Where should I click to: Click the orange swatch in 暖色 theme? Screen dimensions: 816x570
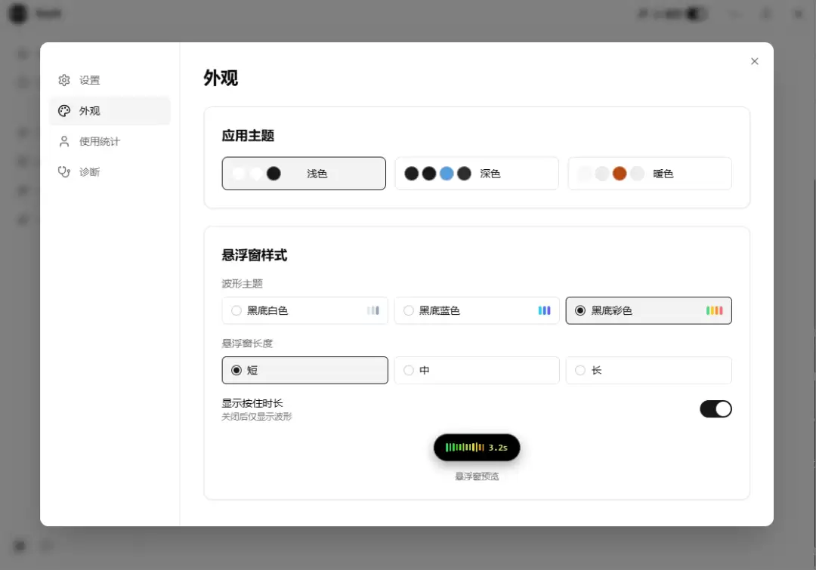[620, 174]
